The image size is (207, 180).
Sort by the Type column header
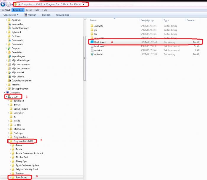point(166,20)
